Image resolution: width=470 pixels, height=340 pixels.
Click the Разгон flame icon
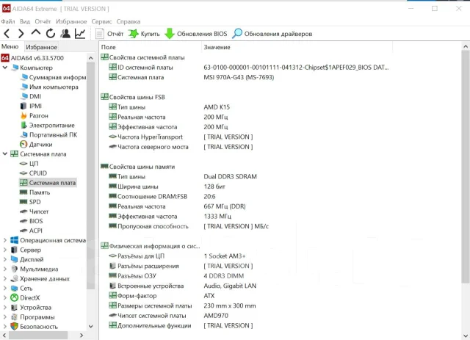(x=24, y=115)
